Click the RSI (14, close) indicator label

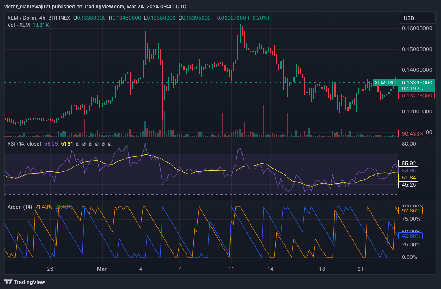pyautogui.click(x=24, y=144)
